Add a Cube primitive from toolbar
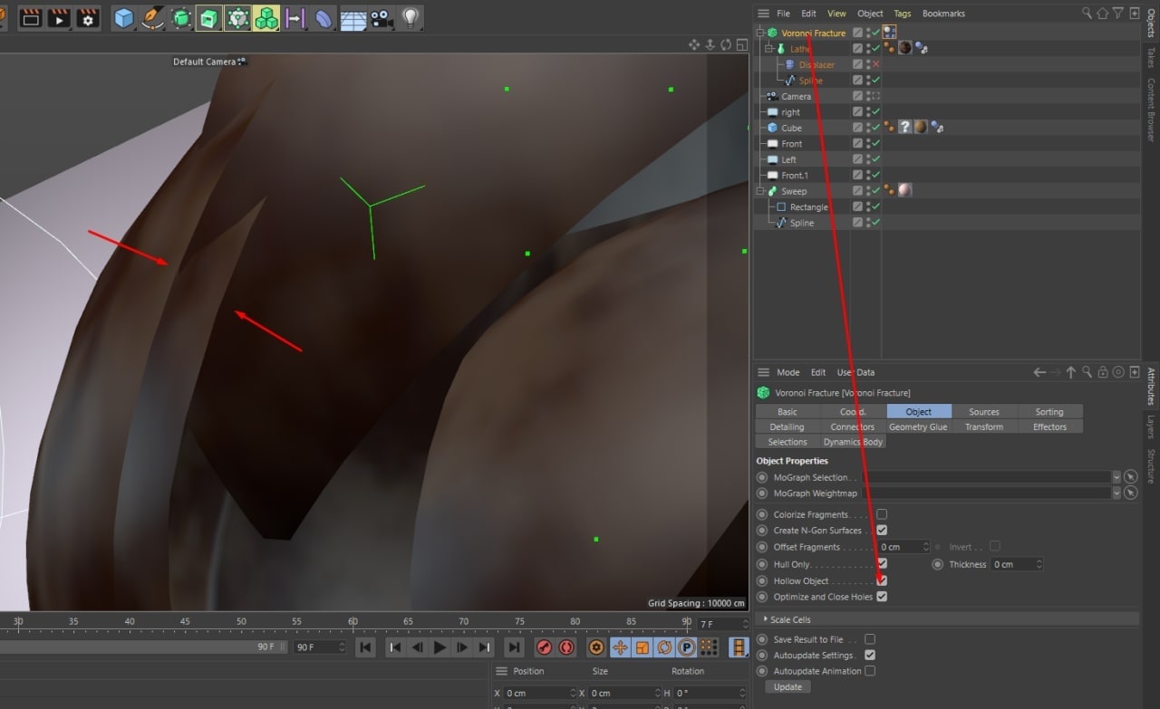Image resolution: width=1160 pixels, height=709 pixels. (x=123, y=17)
